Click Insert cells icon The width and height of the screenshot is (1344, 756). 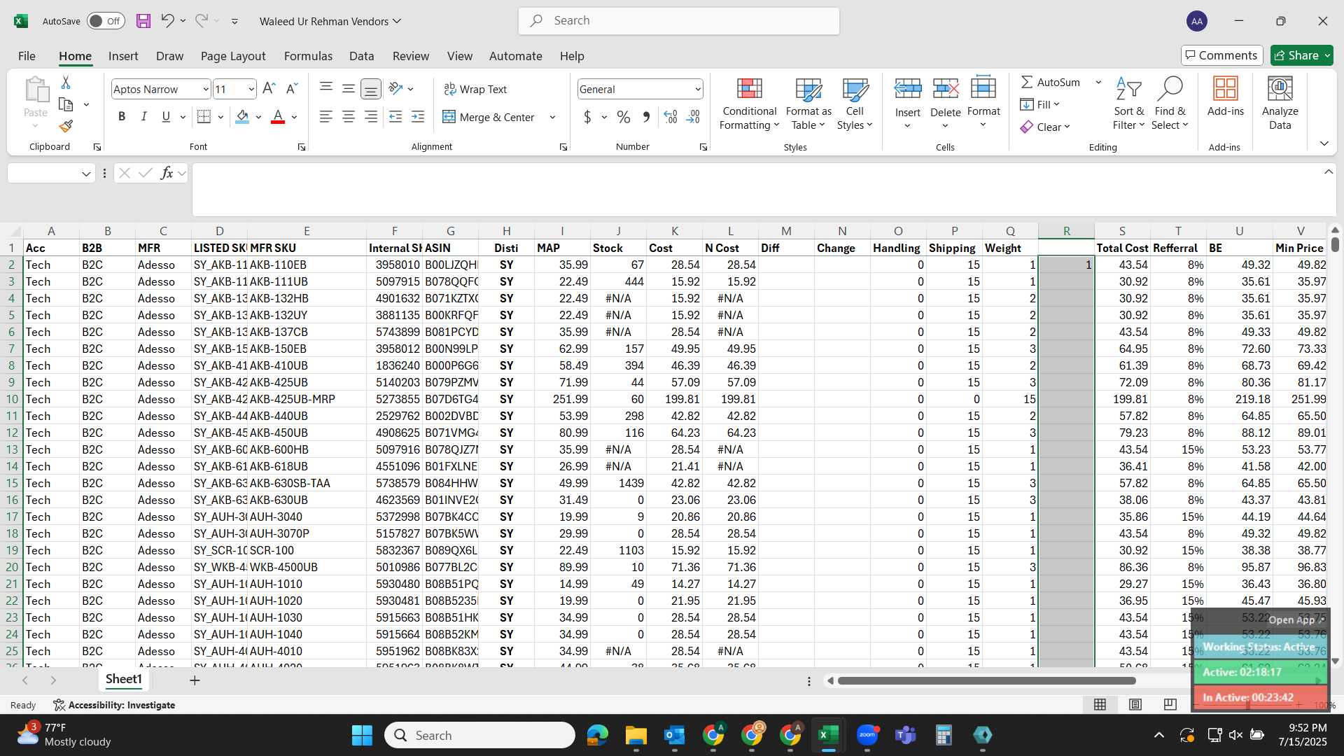click(908, 89)
